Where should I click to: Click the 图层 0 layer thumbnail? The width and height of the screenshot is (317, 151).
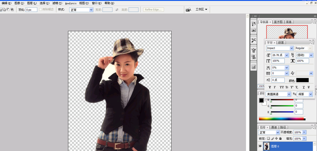pyautogui.click(x=267, y=146)
